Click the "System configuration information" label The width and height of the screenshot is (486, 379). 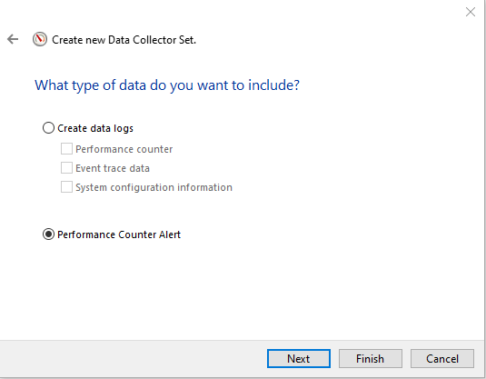pyautogui.click(x=154, y=187)
